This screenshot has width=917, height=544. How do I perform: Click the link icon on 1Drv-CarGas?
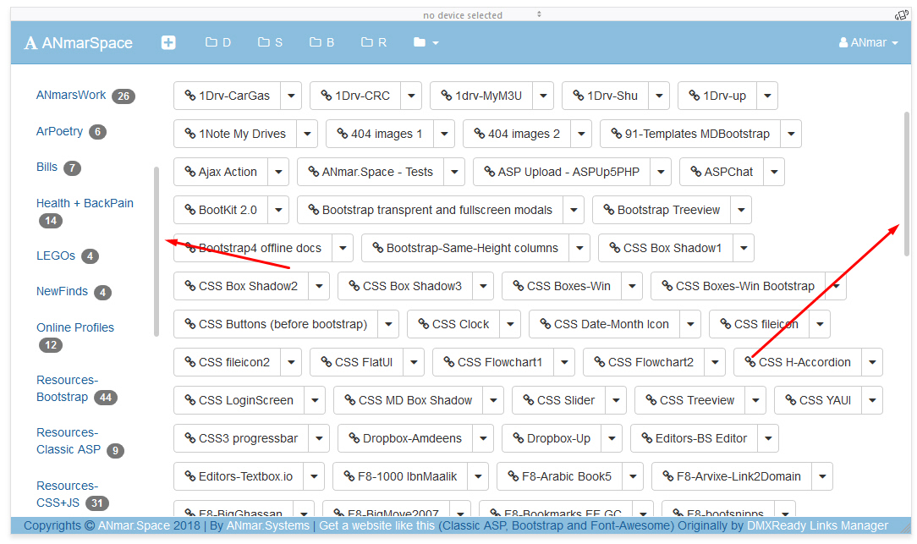[x=189, y=96]
